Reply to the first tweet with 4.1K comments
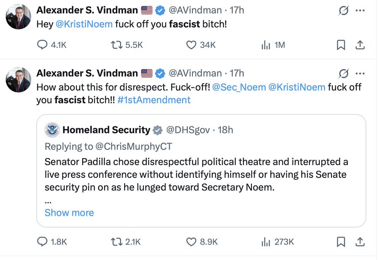Viewport: 379px width, 260px height. click(43, 45)
